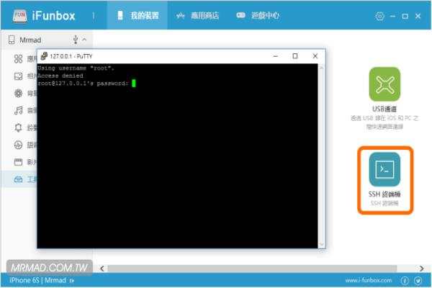Launch the SSH 終端機 terminal tool
Screen dimensions: 432x288
click(x=384, y=169)
